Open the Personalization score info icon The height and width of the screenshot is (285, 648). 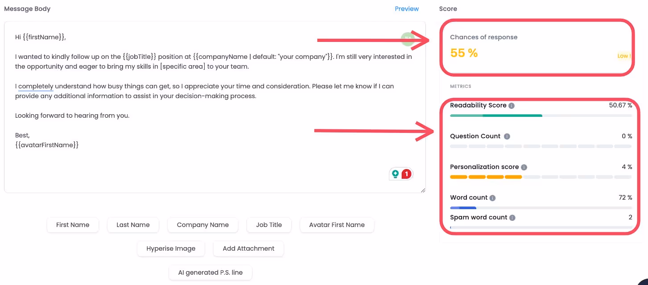[524, 167]
